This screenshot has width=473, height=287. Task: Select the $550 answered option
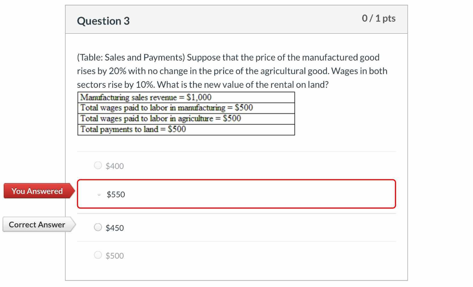pyautogui.click(x=115, y=194)
